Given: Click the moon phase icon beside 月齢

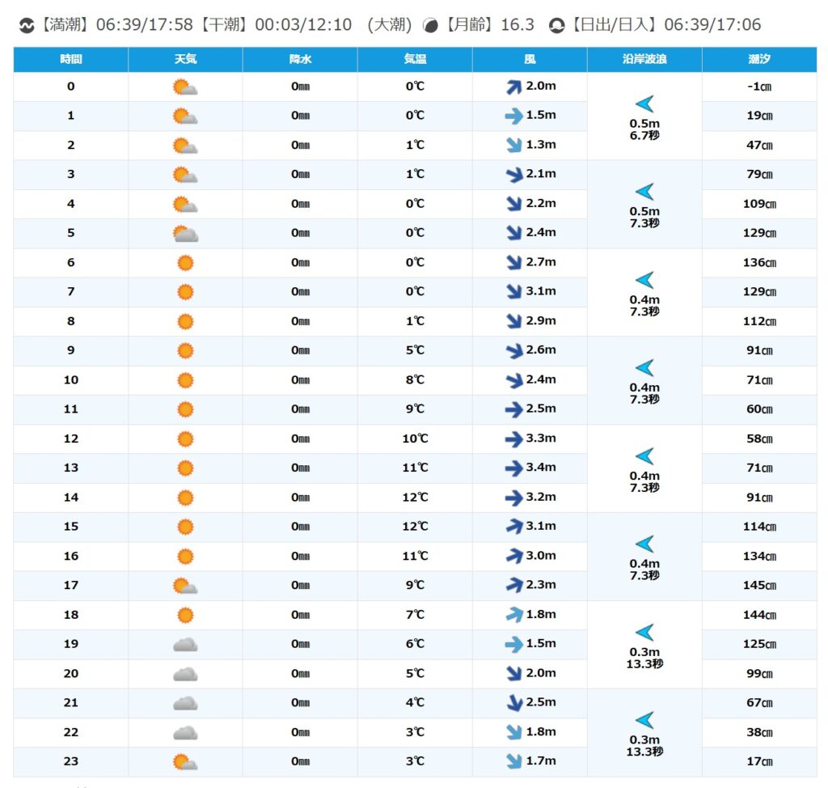Looking at the screenshot, I should point(431,25).
